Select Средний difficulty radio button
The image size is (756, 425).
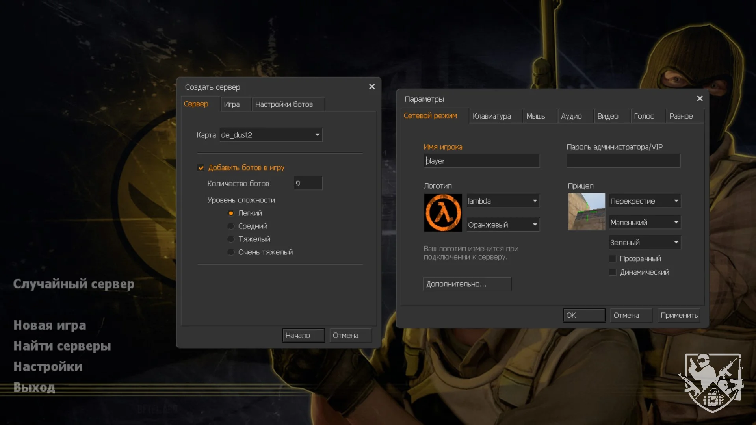coord(231,226)
